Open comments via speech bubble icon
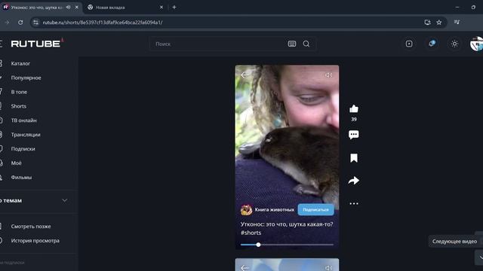483x271 pixels. (x=354, y=135)
